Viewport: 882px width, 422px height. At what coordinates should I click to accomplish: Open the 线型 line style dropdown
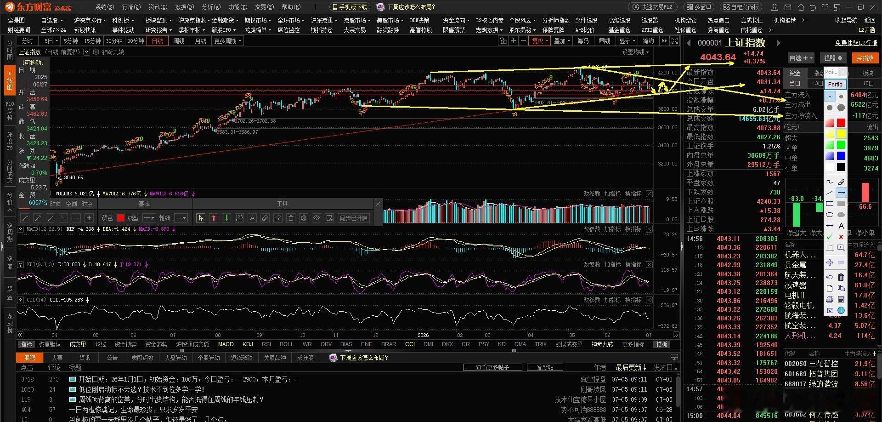[x=149, y=218]
